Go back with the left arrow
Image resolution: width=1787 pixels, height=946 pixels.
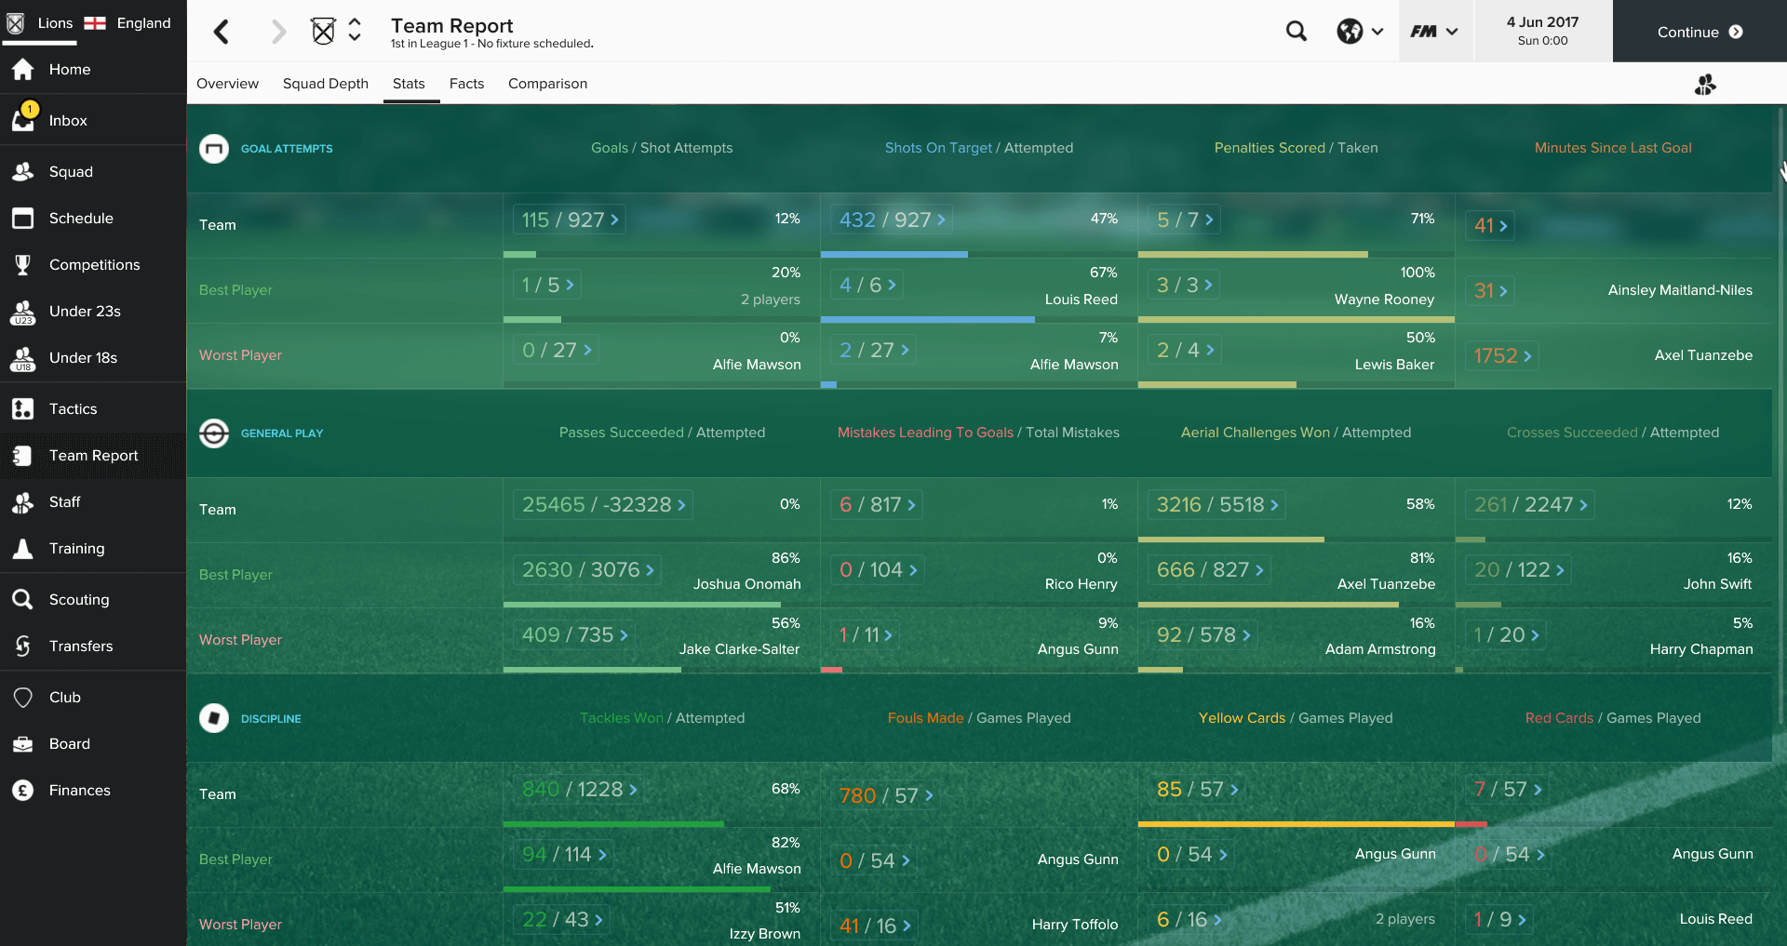(222, 32)
